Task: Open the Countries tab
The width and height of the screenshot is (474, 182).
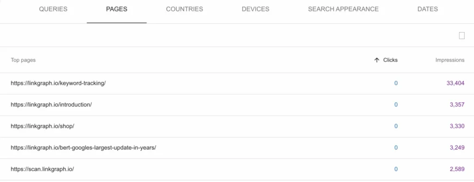Action: click(184, 9)
